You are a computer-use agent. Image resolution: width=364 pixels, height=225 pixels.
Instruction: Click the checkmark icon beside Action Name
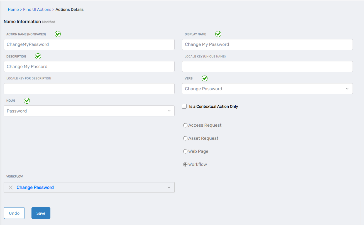pyautogui.click(x=58, y=34)
